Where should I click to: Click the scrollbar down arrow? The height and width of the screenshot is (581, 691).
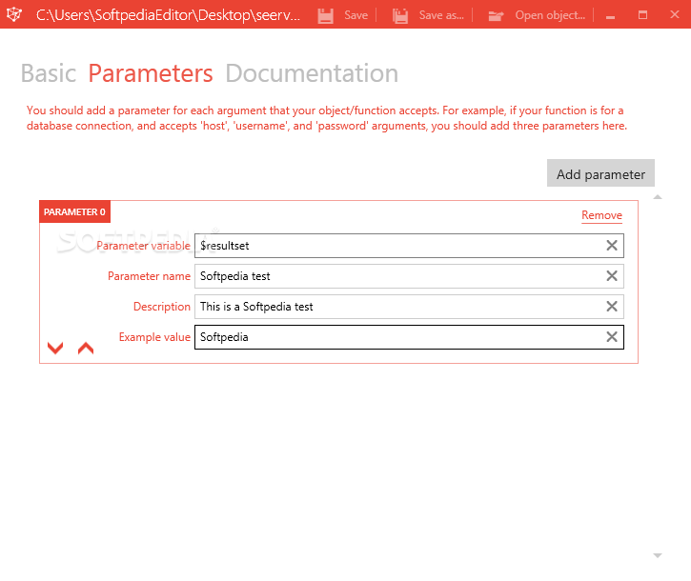tap(658, 555)
